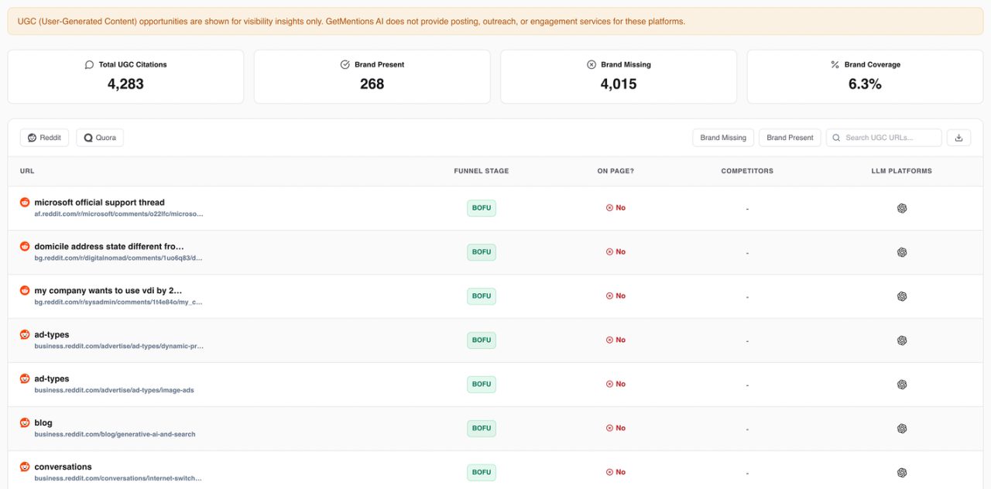This screenshot has width=991, height=489.
Task: Apply Brand Missing filter
Action: [723, 138]
